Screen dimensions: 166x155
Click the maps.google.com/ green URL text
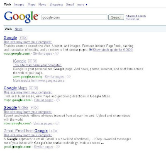tap(17, 100)
